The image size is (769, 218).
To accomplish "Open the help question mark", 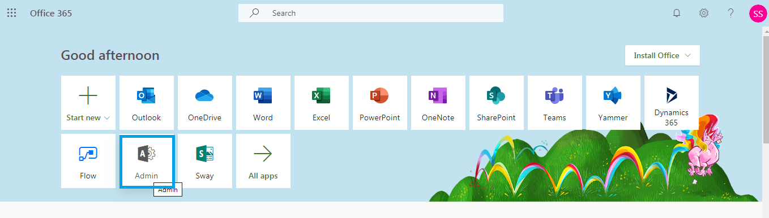I will pyautogui.click(x=731, y=13).
